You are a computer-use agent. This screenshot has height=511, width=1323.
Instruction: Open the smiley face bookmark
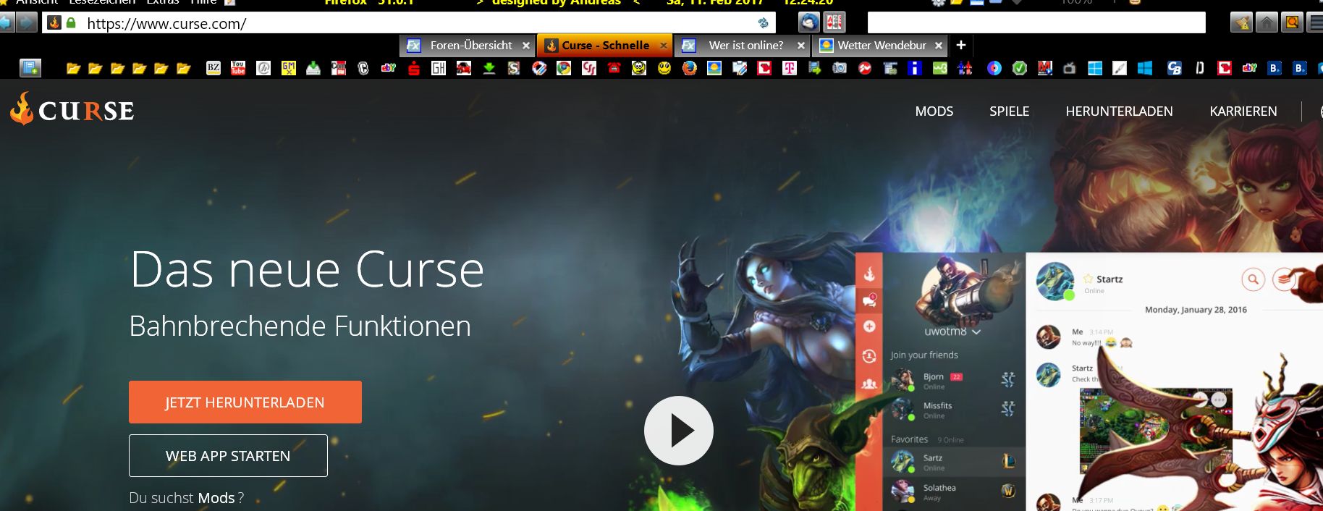664,68
